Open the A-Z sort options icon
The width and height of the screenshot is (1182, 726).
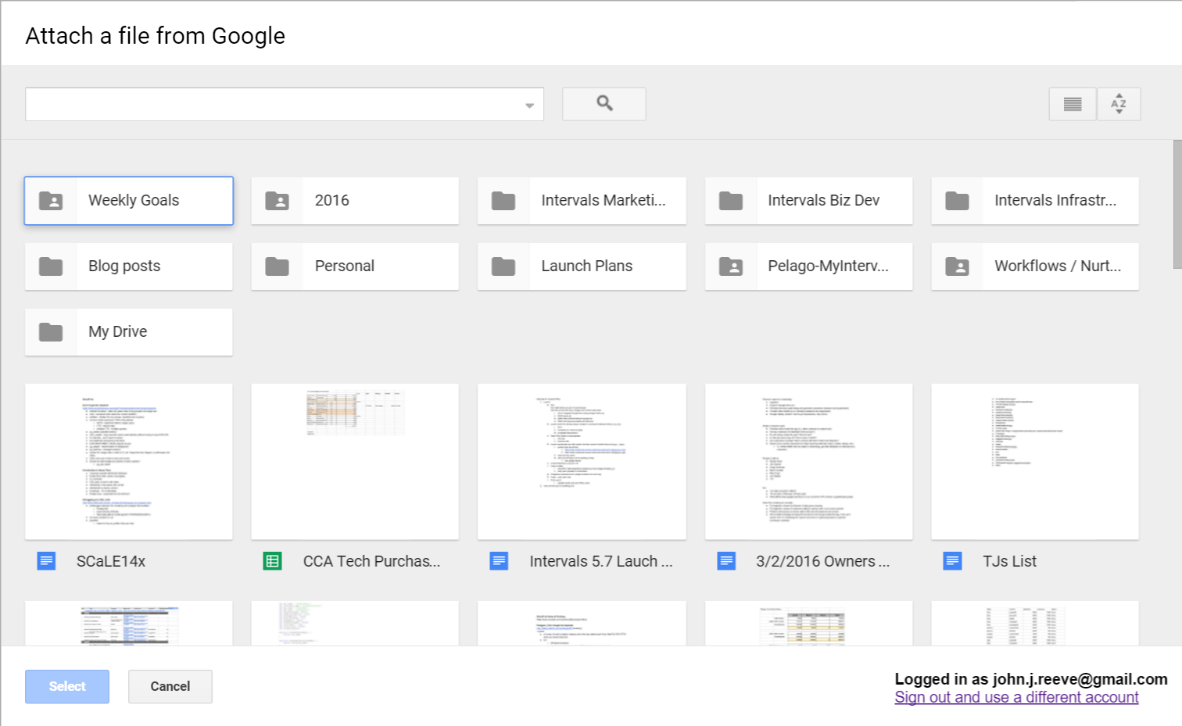1119,104
